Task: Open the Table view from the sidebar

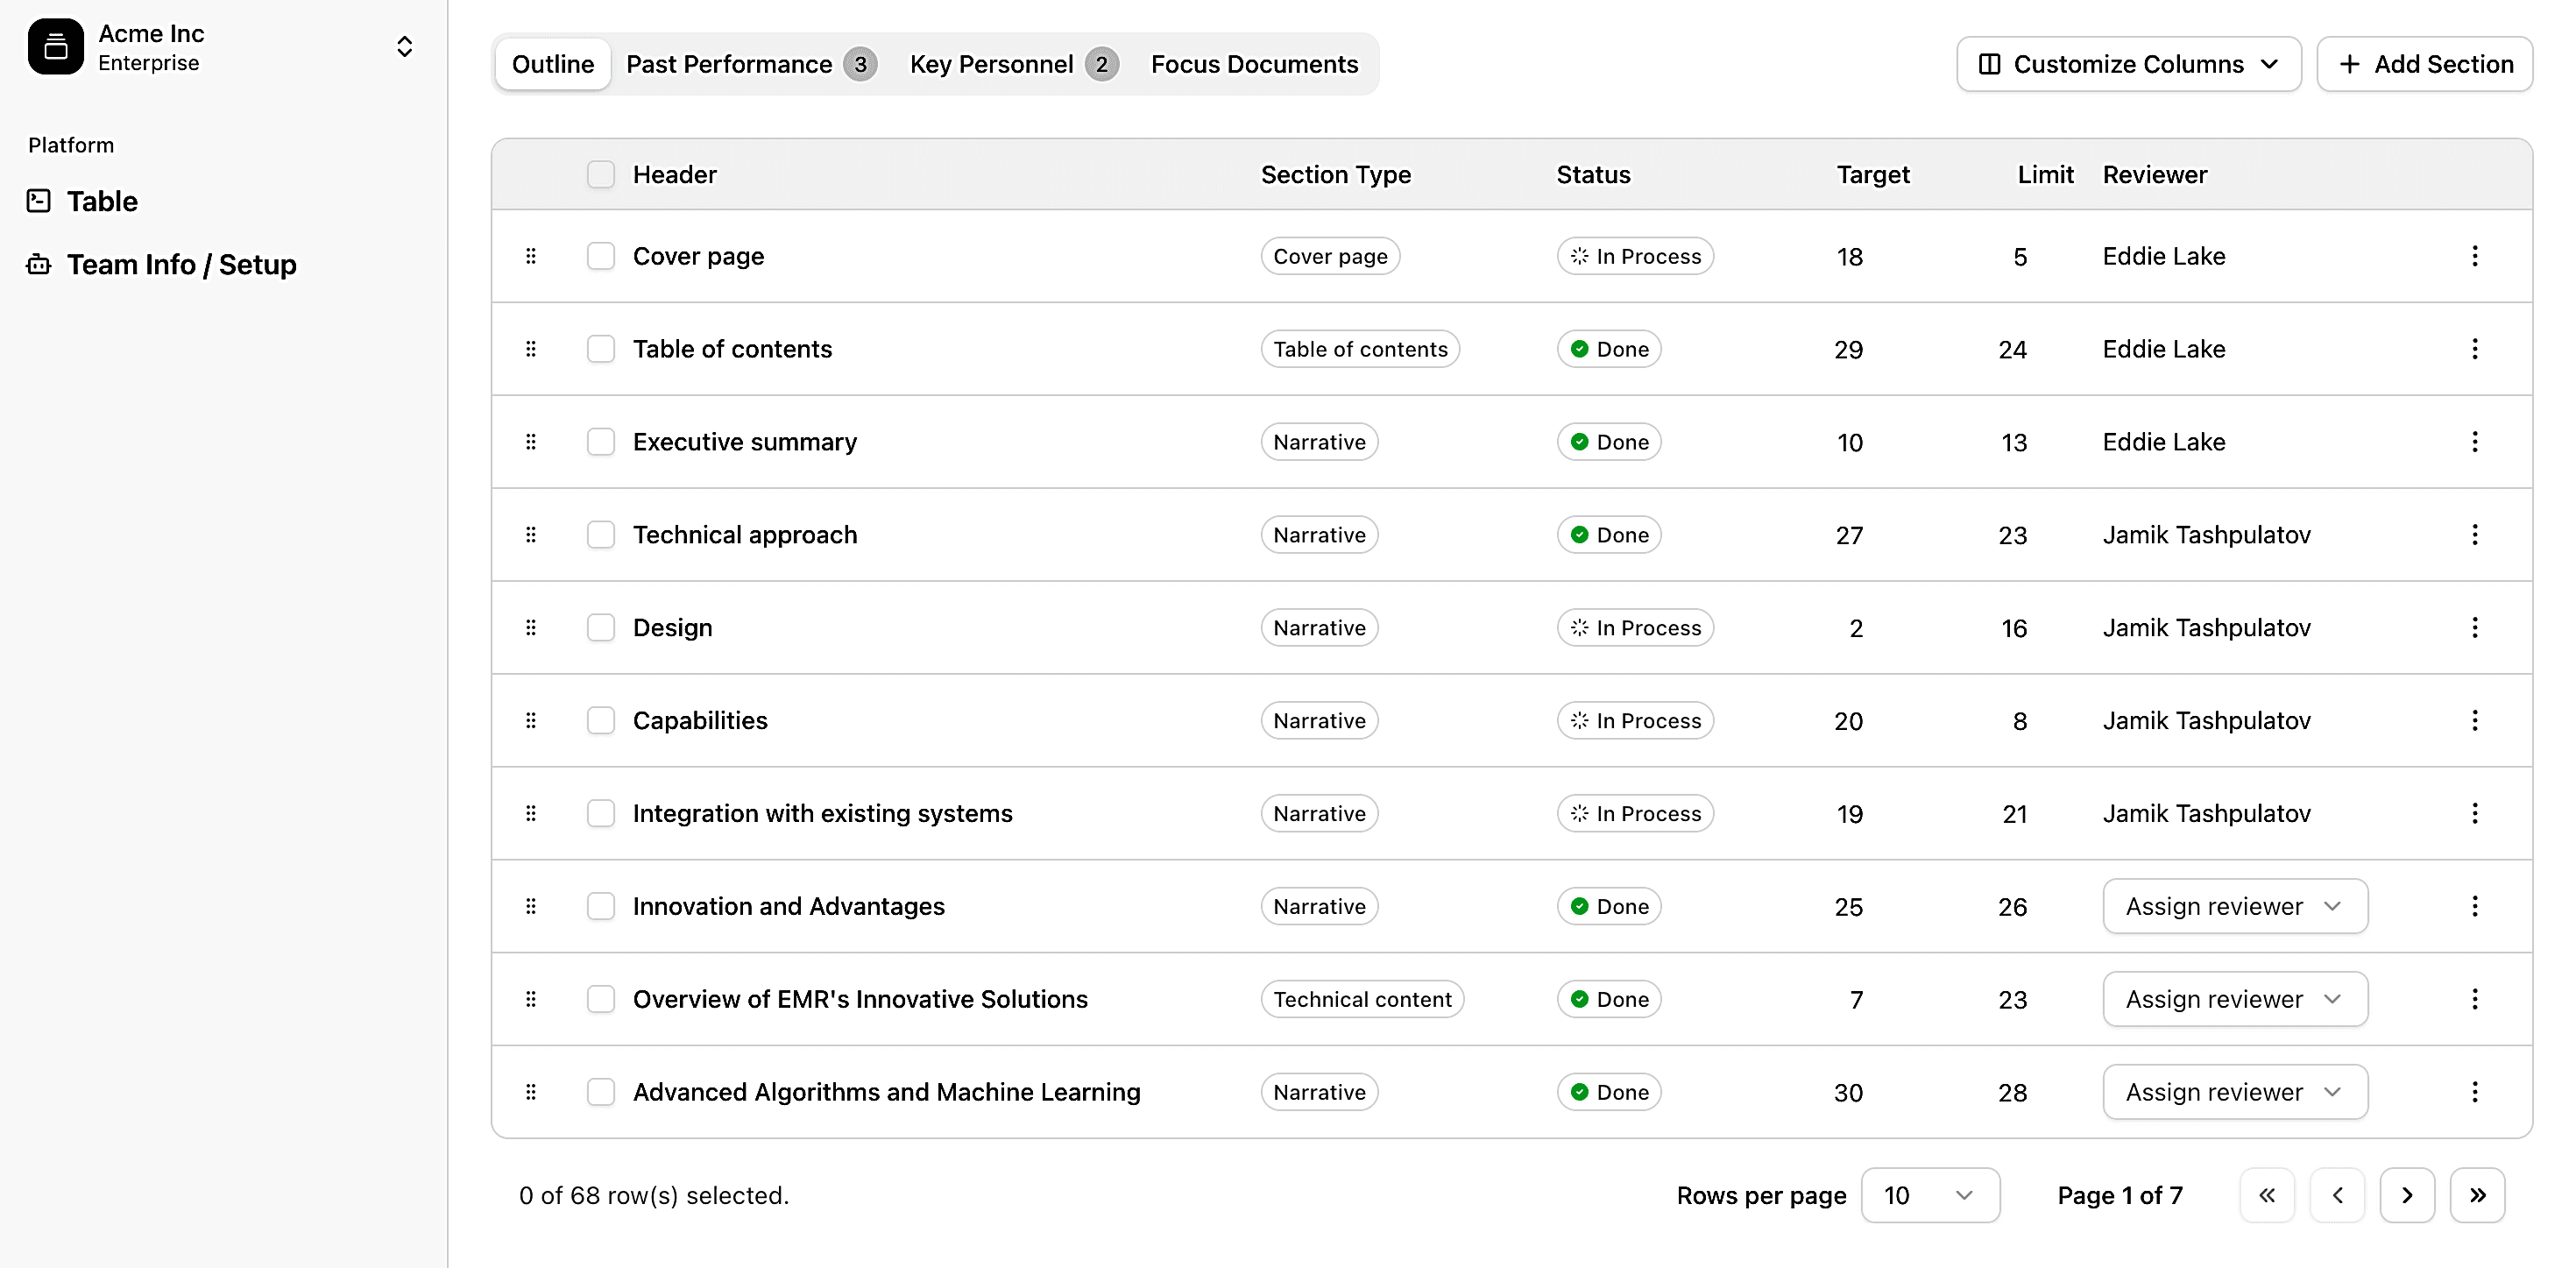Action: click(x=101, y=201)
